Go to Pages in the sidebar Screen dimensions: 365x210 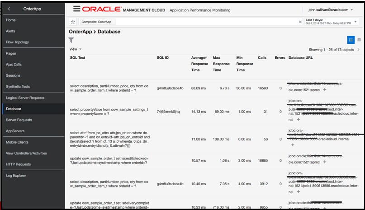[x=11, y=53]
